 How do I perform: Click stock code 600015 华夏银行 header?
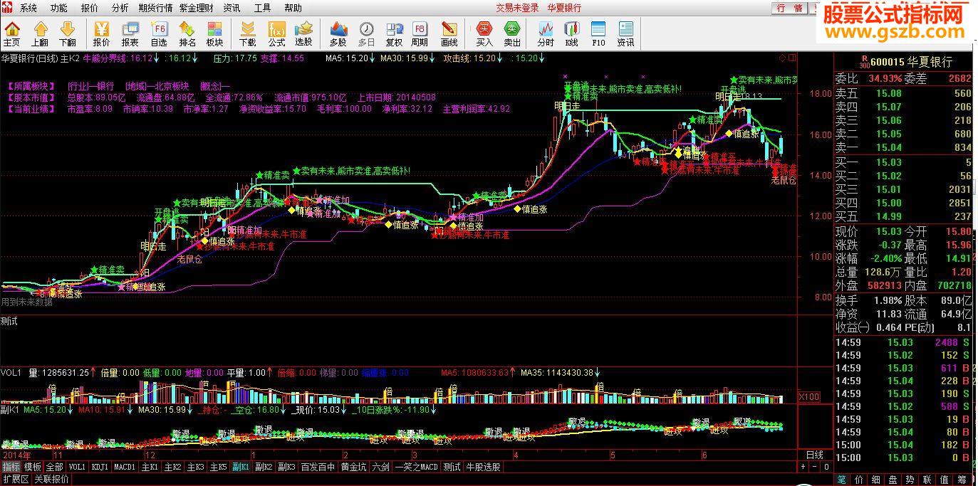(911, 62)
